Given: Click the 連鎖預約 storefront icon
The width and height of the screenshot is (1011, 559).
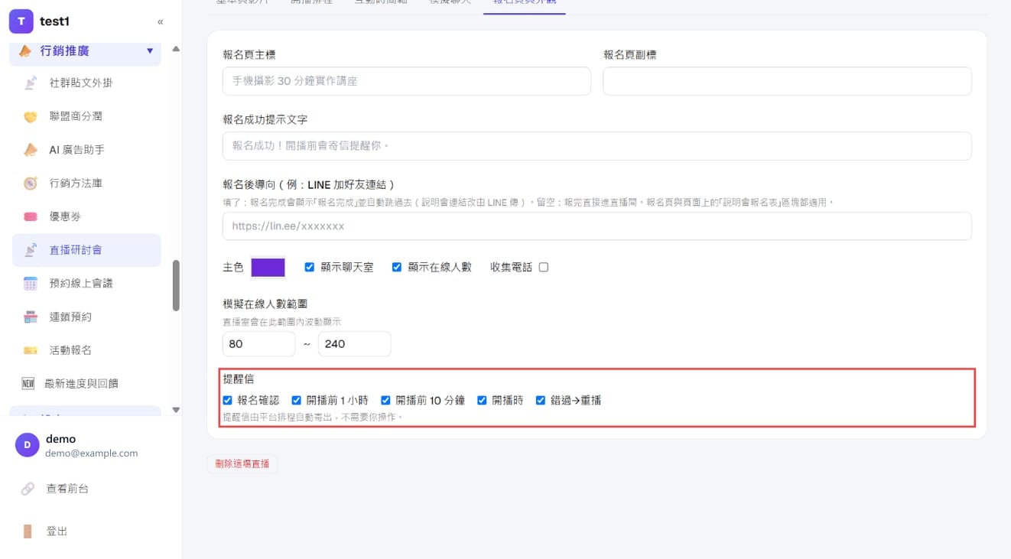Looking at the screenshot, I should pyautogui.click(x=30, y=317).
